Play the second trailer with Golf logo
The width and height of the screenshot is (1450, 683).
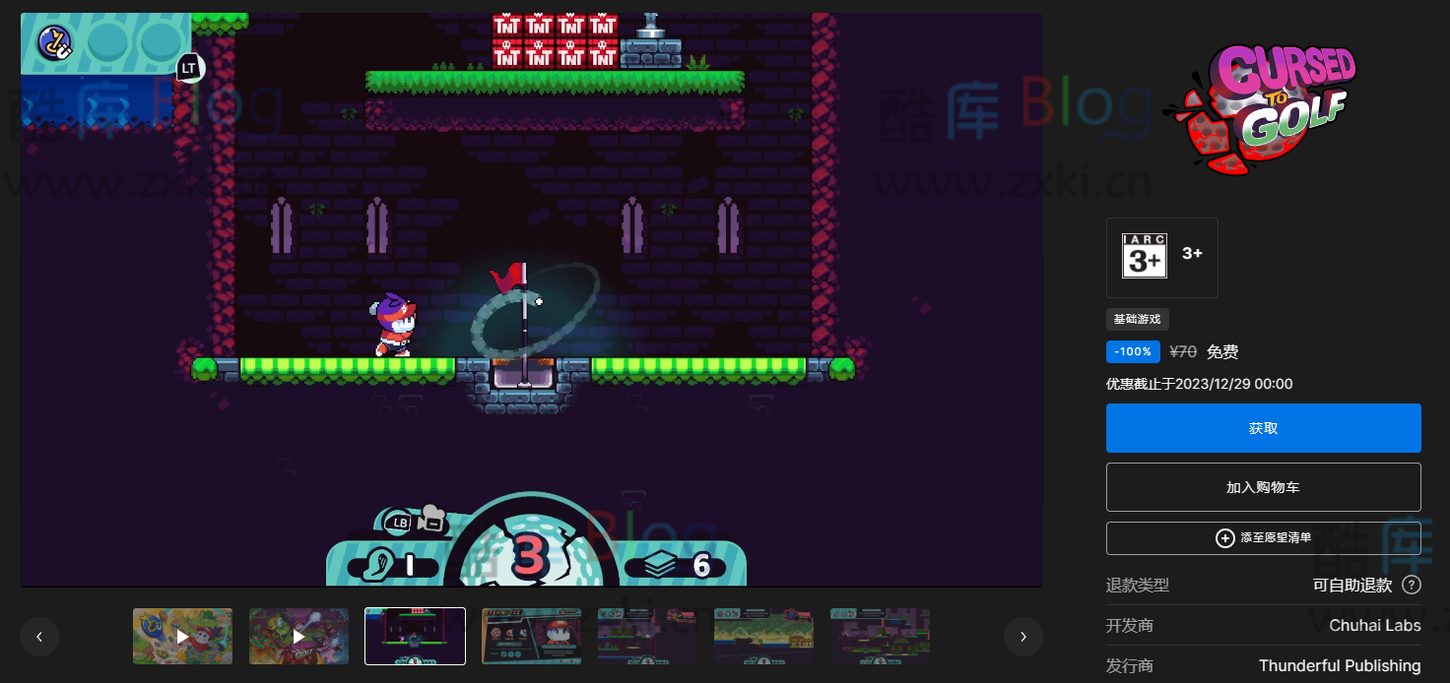point(298,636)
